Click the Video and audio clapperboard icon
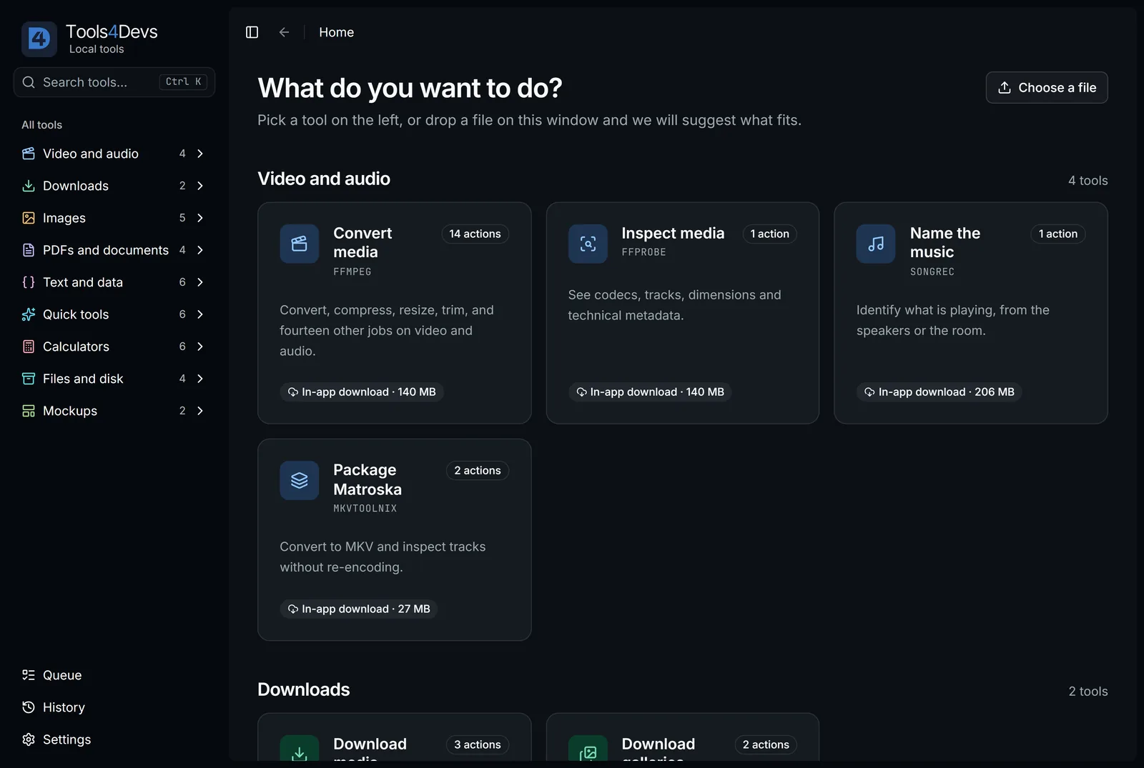This screenshot has width=1144, height=768. (x=29, y=154)
